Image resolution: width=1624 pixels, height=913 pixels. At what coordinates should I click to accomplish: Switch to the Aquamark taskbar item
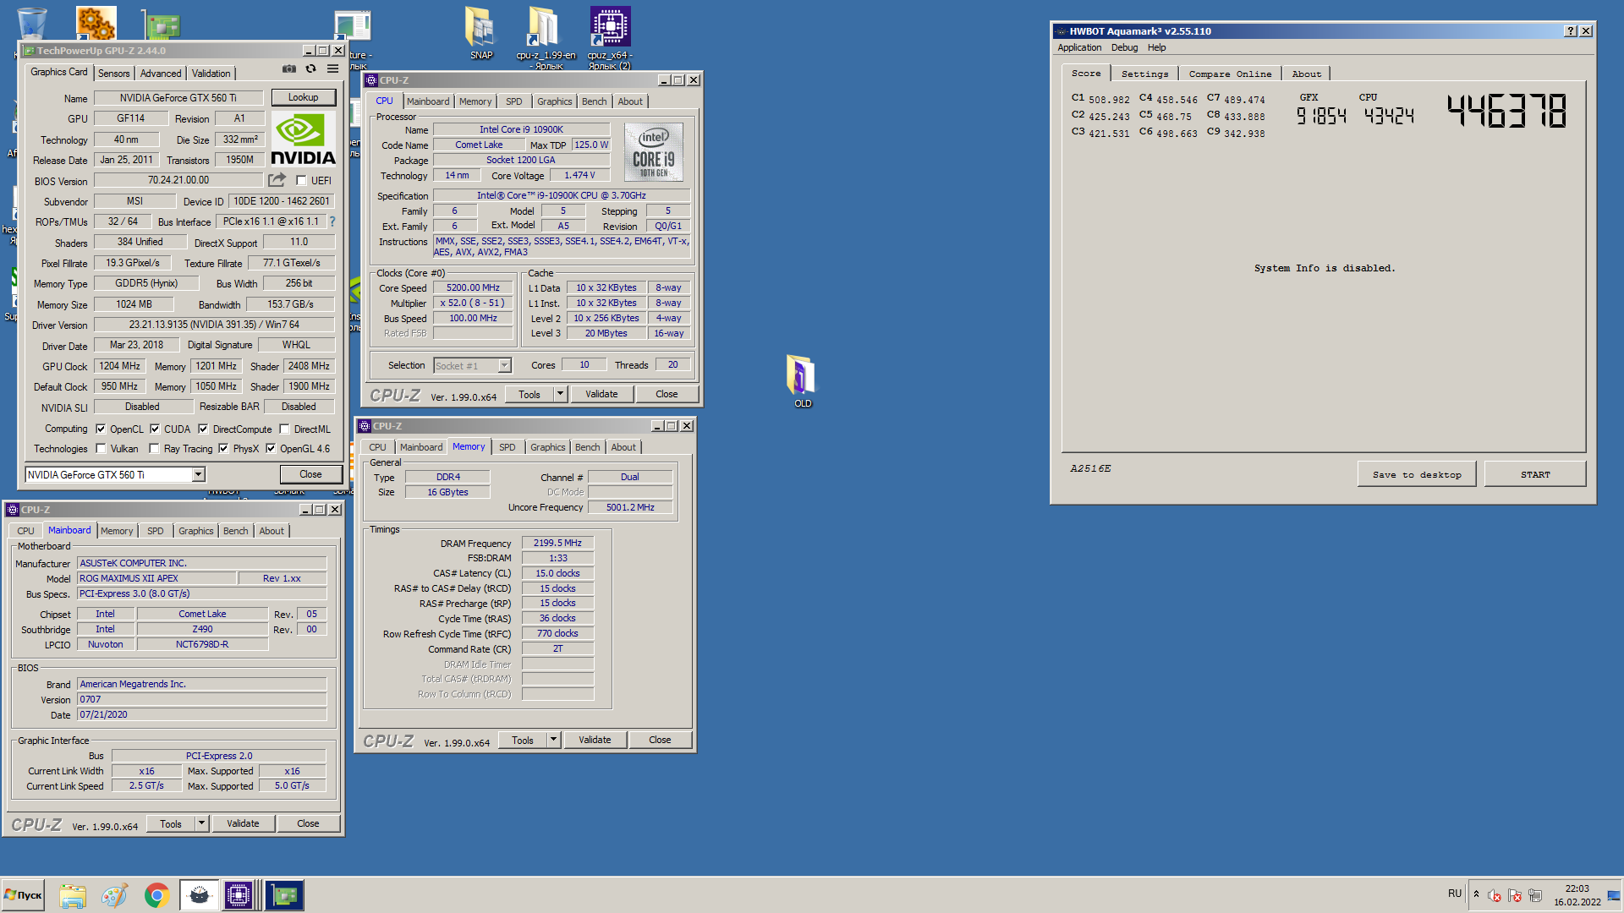click(199, 895)
